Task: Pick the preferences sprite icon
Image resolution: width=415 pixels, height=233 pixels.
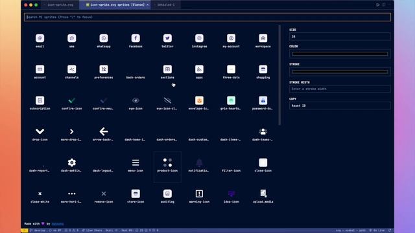Action: pos(104,69)
